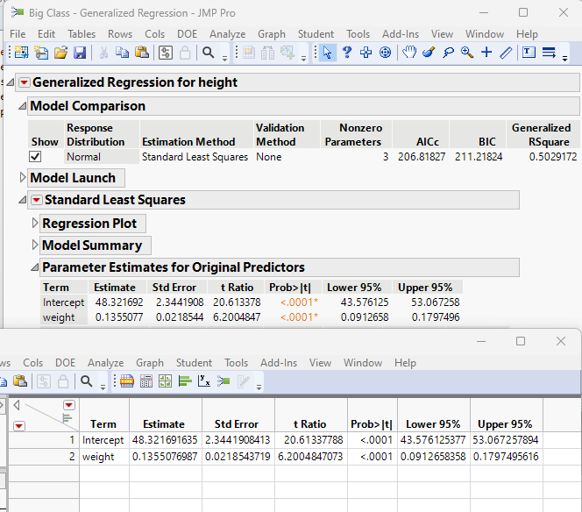Screen dimensions: 582x512
Task: Click the search magnifier in report toolbar
Action: tap(209, 53)
